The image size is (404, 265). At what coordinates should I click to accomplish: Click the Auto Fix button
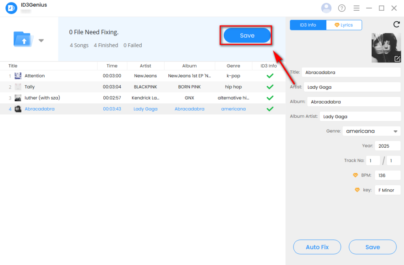[317, 247]
